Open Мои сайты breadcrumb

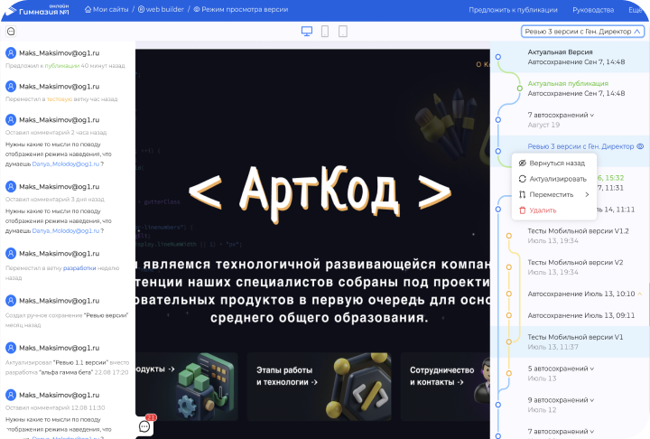point(107,10)
